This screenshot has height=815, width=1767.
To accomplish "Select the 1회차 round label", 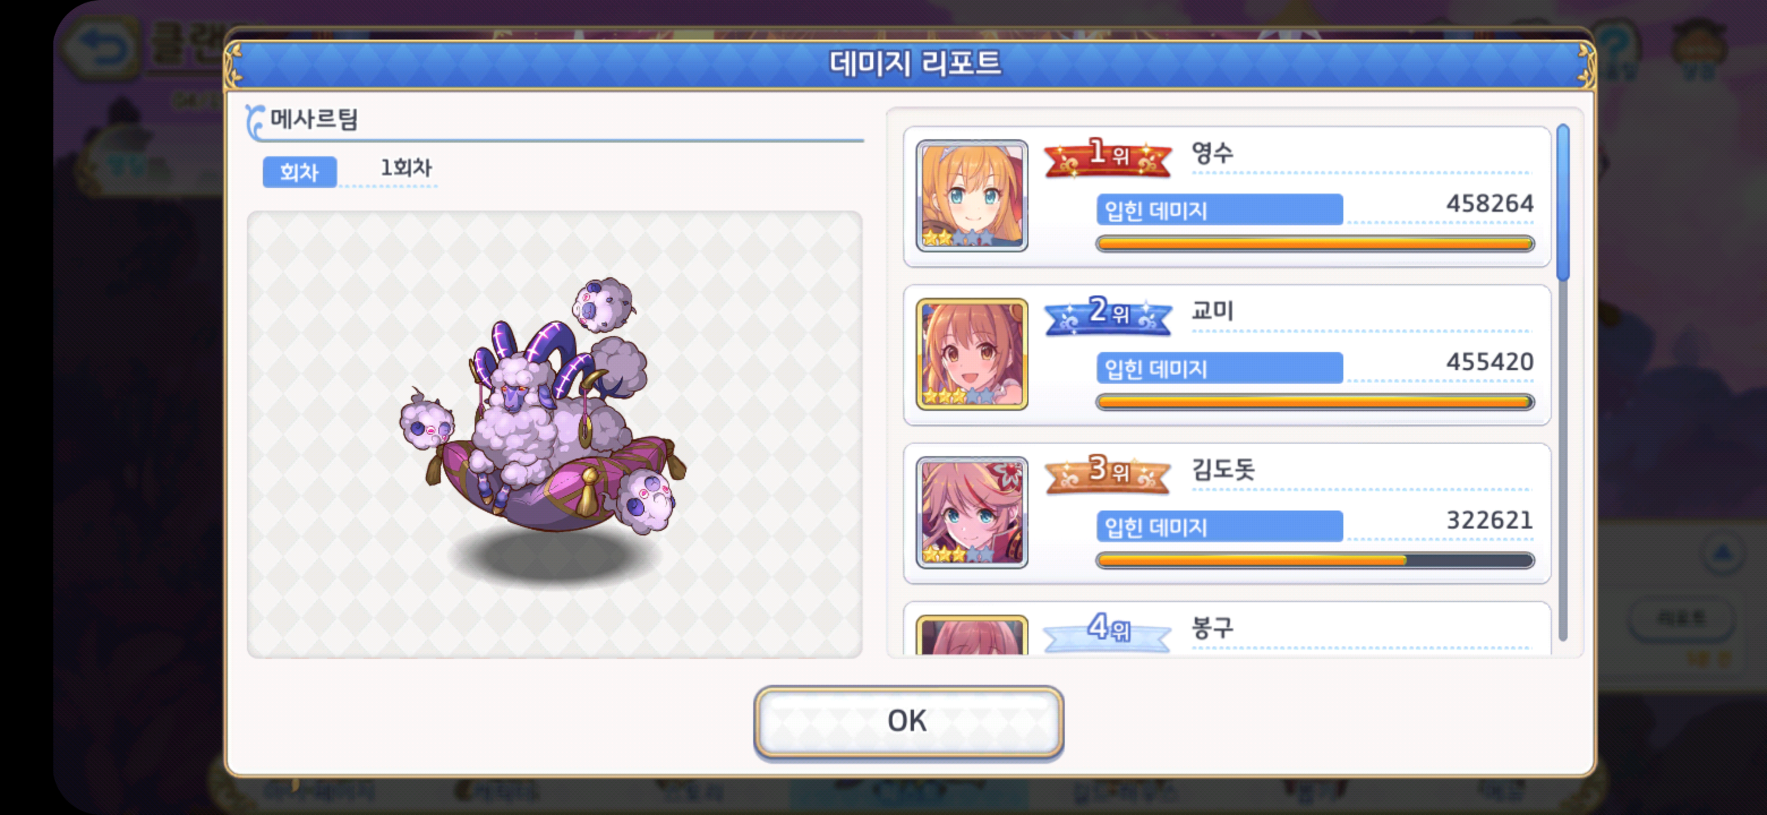I will click(x=406, y=168).
